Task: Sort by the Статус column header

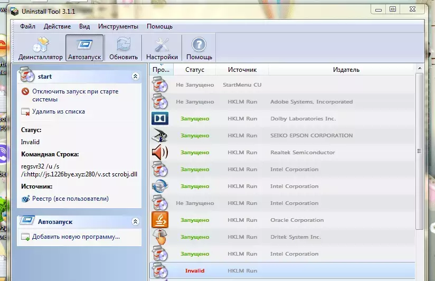Action: [194, 70]
